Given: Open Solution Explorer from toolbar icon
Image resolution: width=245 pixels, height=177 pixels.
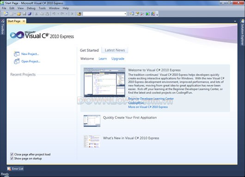Looking at the screenshot, I should (132, 14).
